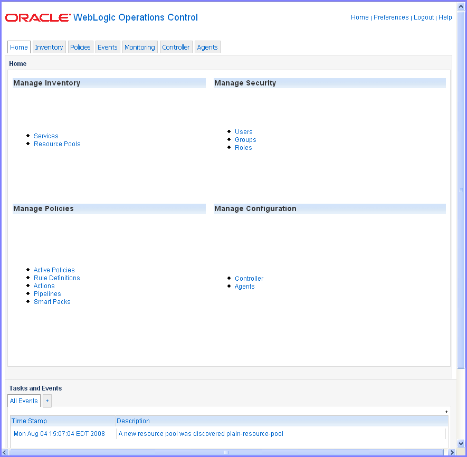
Task: Click the Tasks and Events heading
Action: coord(35,388)
